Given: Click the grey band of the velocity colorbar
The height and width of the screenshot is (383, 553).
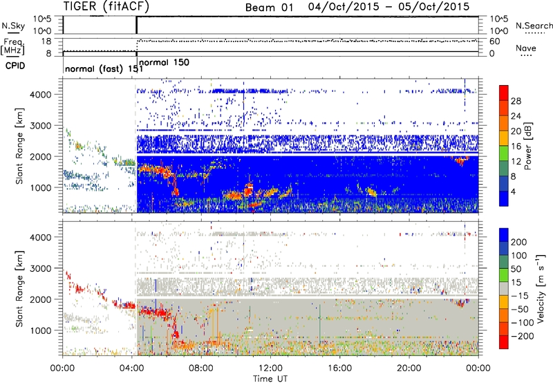Looking at the screenshot, I should (504, 289).
